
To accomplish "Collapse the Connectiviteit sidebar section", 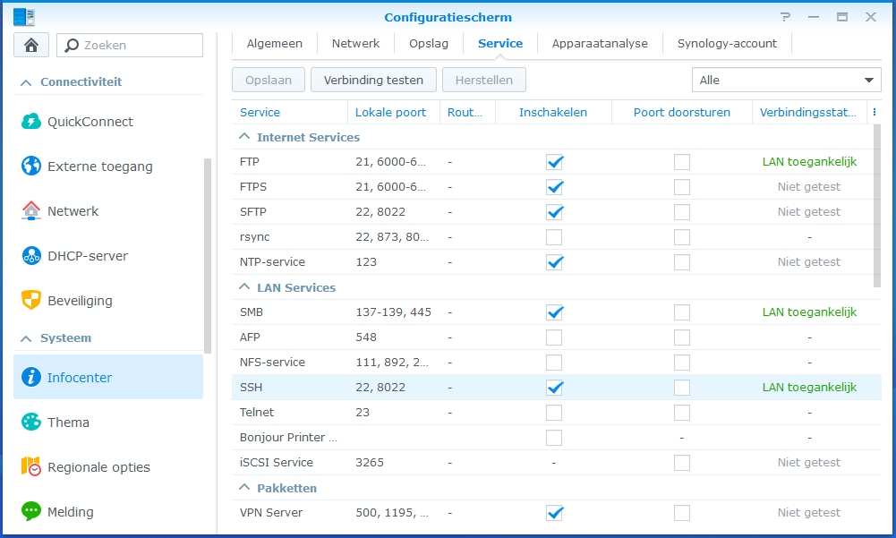I will [x=25, y=82].
